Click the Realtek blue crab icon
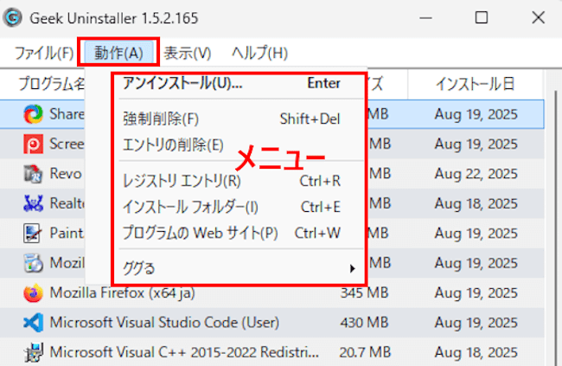 pyautogui.click(x=34, y=203)
